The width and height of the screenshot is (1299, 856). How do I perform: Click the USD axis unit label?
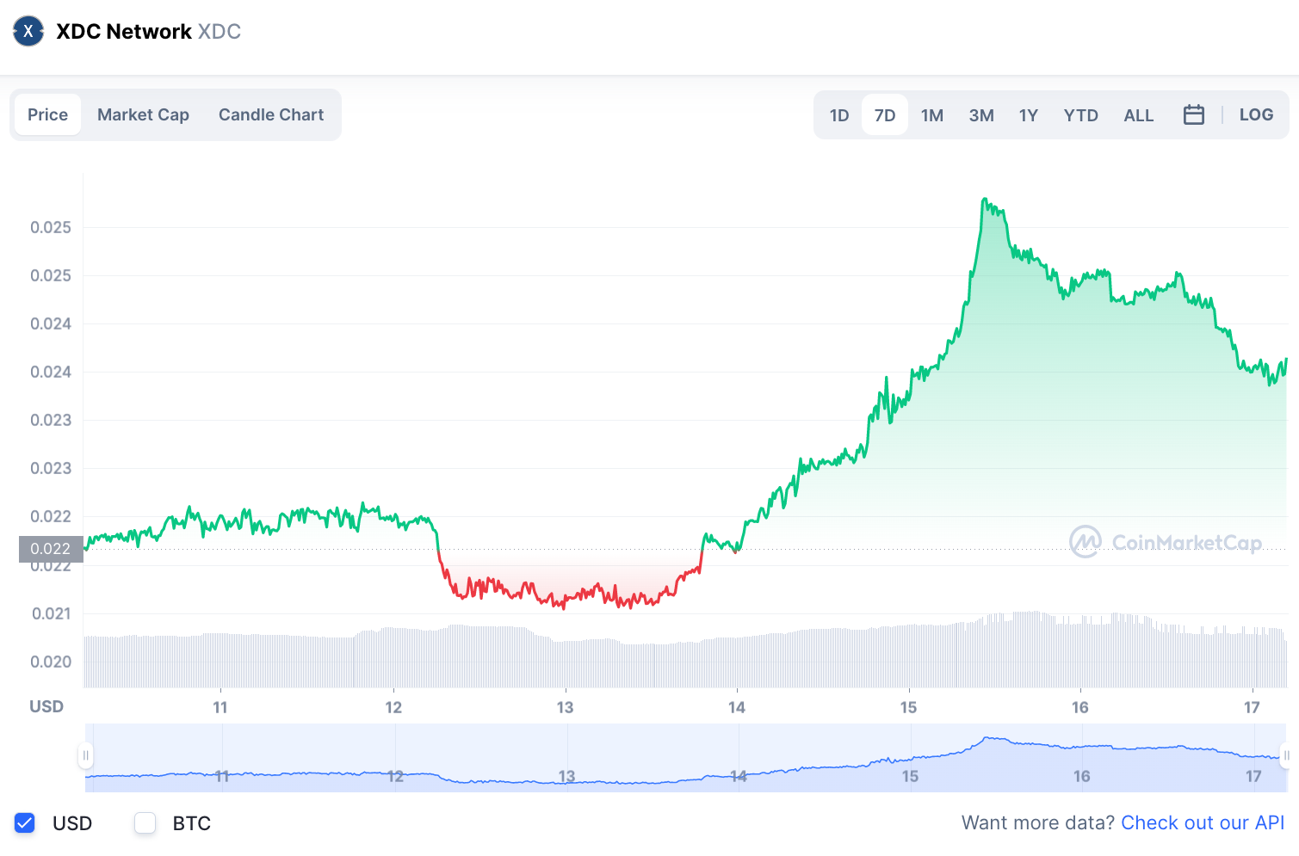[x=46, y=706]
